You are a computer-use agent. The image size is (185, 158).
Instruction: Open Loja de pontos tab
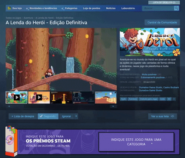tap(92, 8)
